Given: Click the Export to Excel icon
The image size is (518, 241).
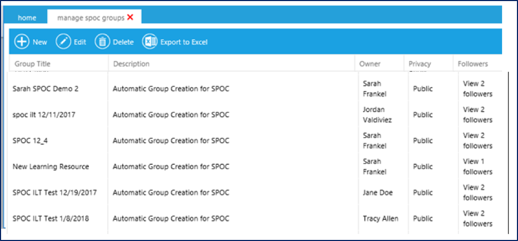Looking at the screenshot, I should [150, 42].
